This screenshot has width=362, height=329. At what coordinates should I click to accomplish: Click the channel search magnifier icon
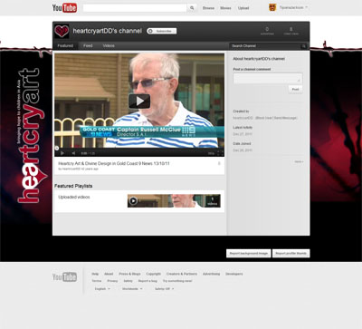tap(303, 46)
